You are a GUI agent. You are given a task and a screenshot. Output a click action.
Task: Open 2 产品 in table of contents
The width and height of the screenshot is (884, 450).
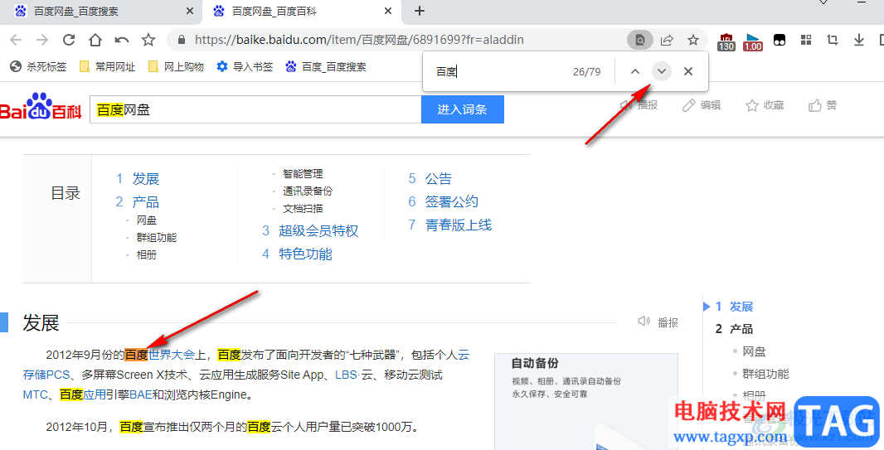click(x=138, y=201)
